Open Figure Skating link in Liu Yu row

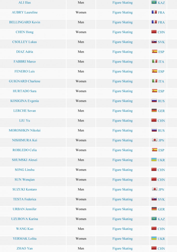click(x=123, y=120)
